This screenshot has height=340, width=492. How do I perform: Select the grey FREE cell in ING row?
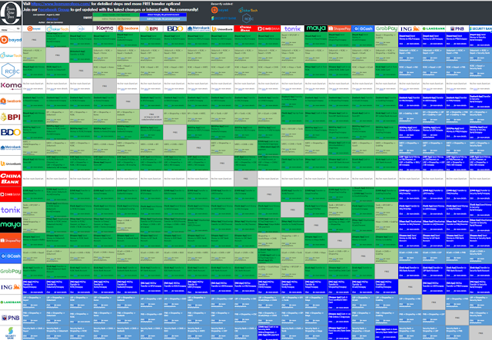click(410, 287)
